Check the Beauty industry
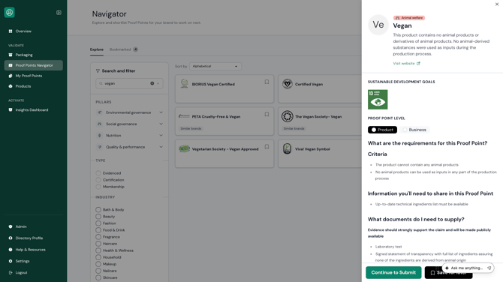The height and width of the screenshot is (282, 503). pyautogui.click(x=98, y=216)
